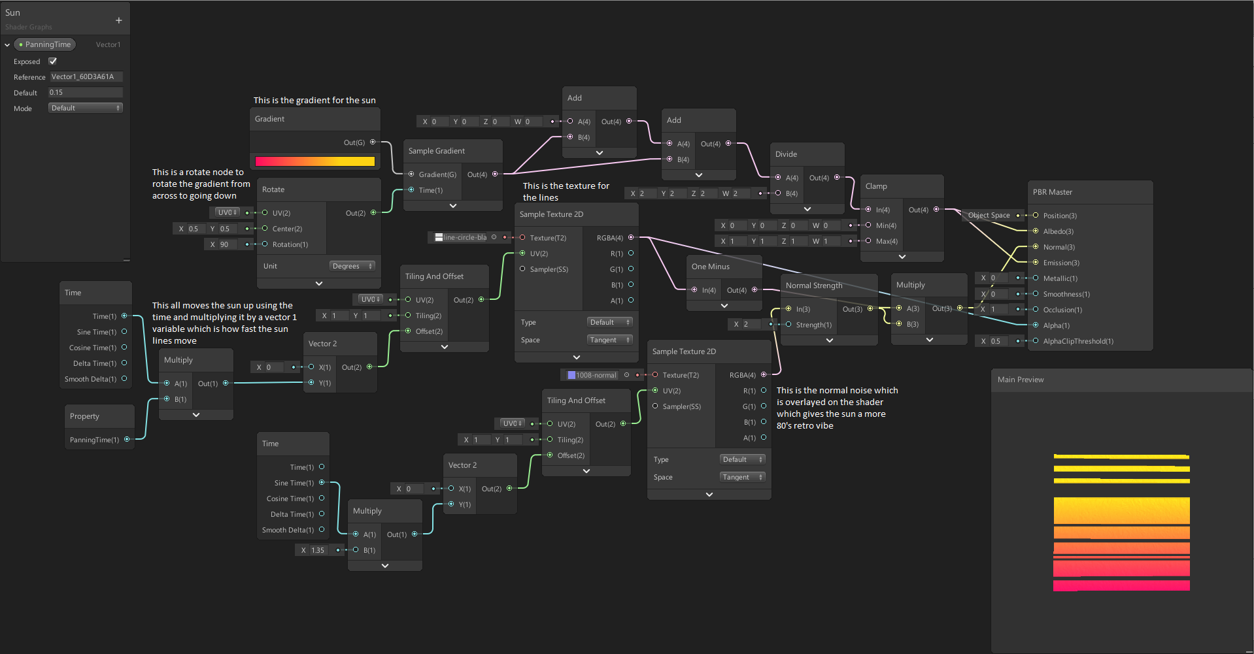Click the RGBA(4) output port on Sample Texture 2D

(630, 237)
